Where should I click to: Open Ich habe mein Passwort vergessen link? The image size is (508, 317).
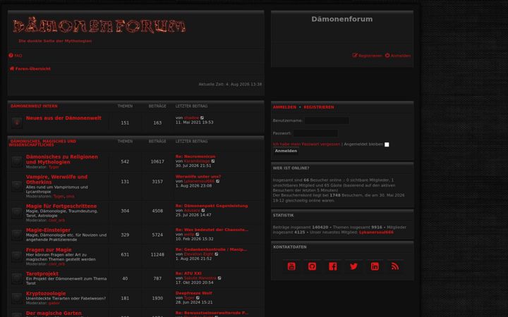pyautogui.click(x=306, y=144)
